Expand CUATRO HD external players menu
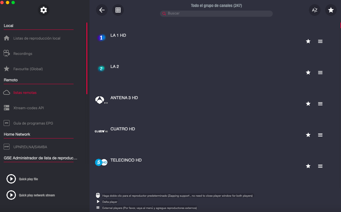The height and width of the screenshot is (212, 341). 320,135
